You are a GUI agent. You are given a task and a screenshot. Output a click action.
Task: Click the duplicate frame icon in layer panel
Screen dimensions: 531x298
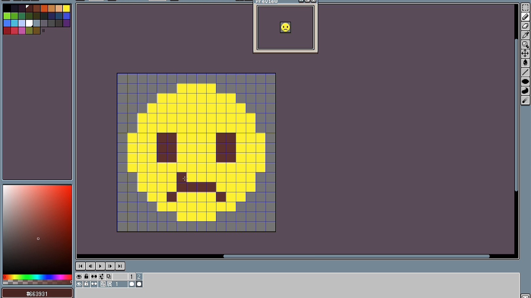tap(108, 276)
